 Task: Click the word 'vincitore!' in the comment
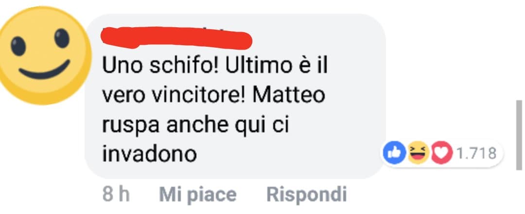pos(200,95)
